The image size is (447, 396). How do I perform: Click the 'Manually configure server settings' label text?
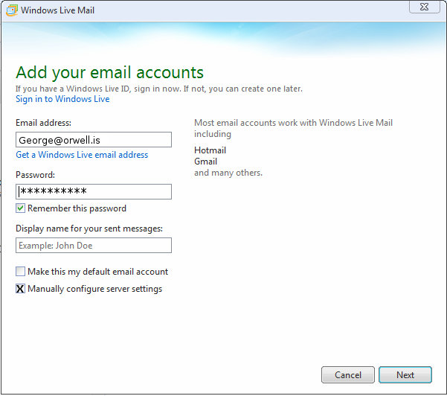point(94,289)
